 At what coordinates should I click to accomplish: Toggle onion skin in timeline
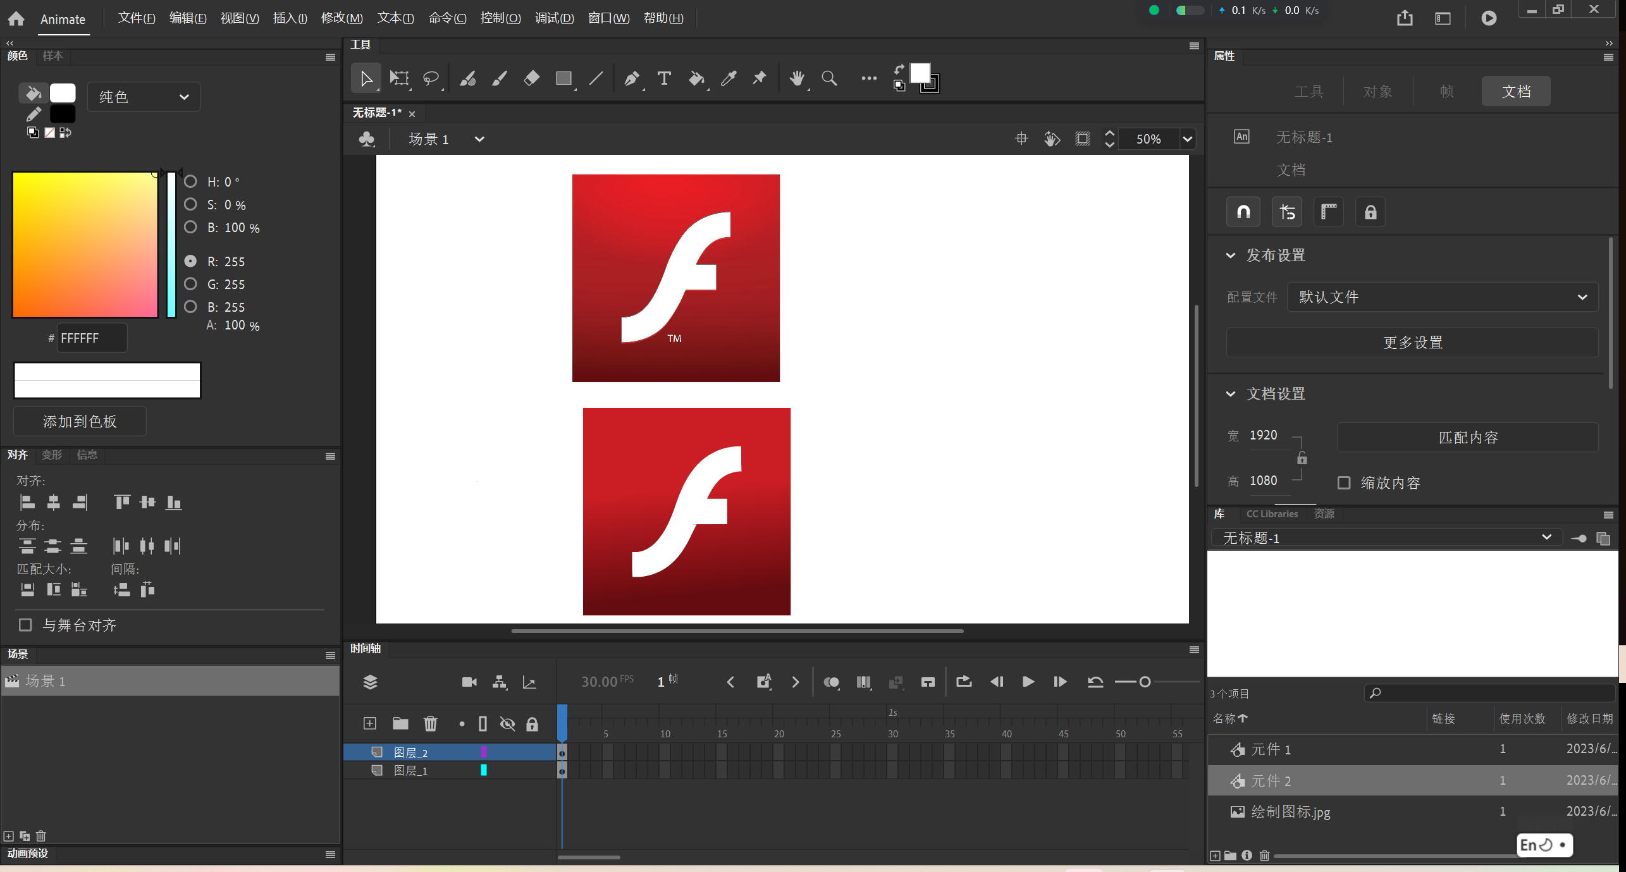click(831, 682)
